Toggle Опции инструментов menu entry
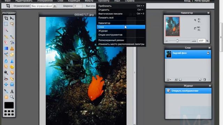This screenshot has height=125, width=223. [x=121, y=35]
